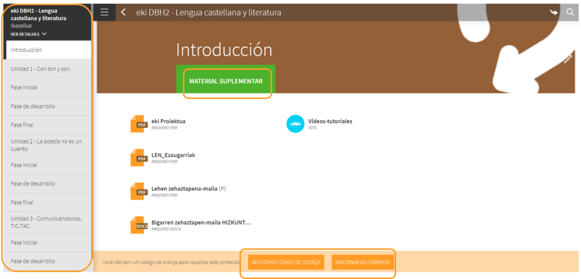The image size is (581, 279).
Task: Click the share arrow icon in header
Action: pos(554,12)
